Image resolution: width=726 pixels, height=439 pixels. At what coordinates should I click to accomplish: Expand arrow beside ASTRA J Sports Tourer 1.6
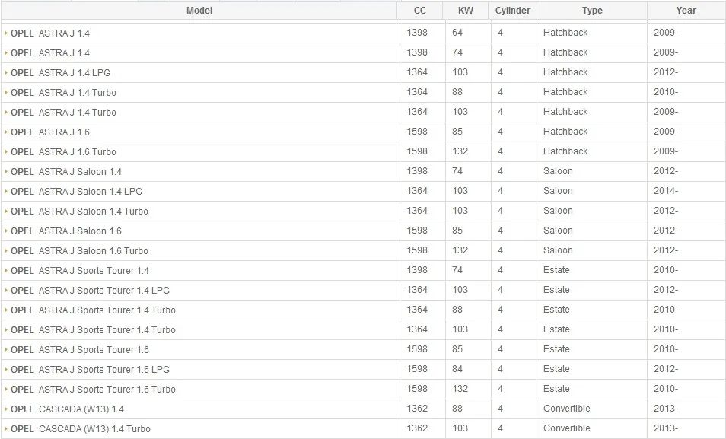tap(7, 350)
